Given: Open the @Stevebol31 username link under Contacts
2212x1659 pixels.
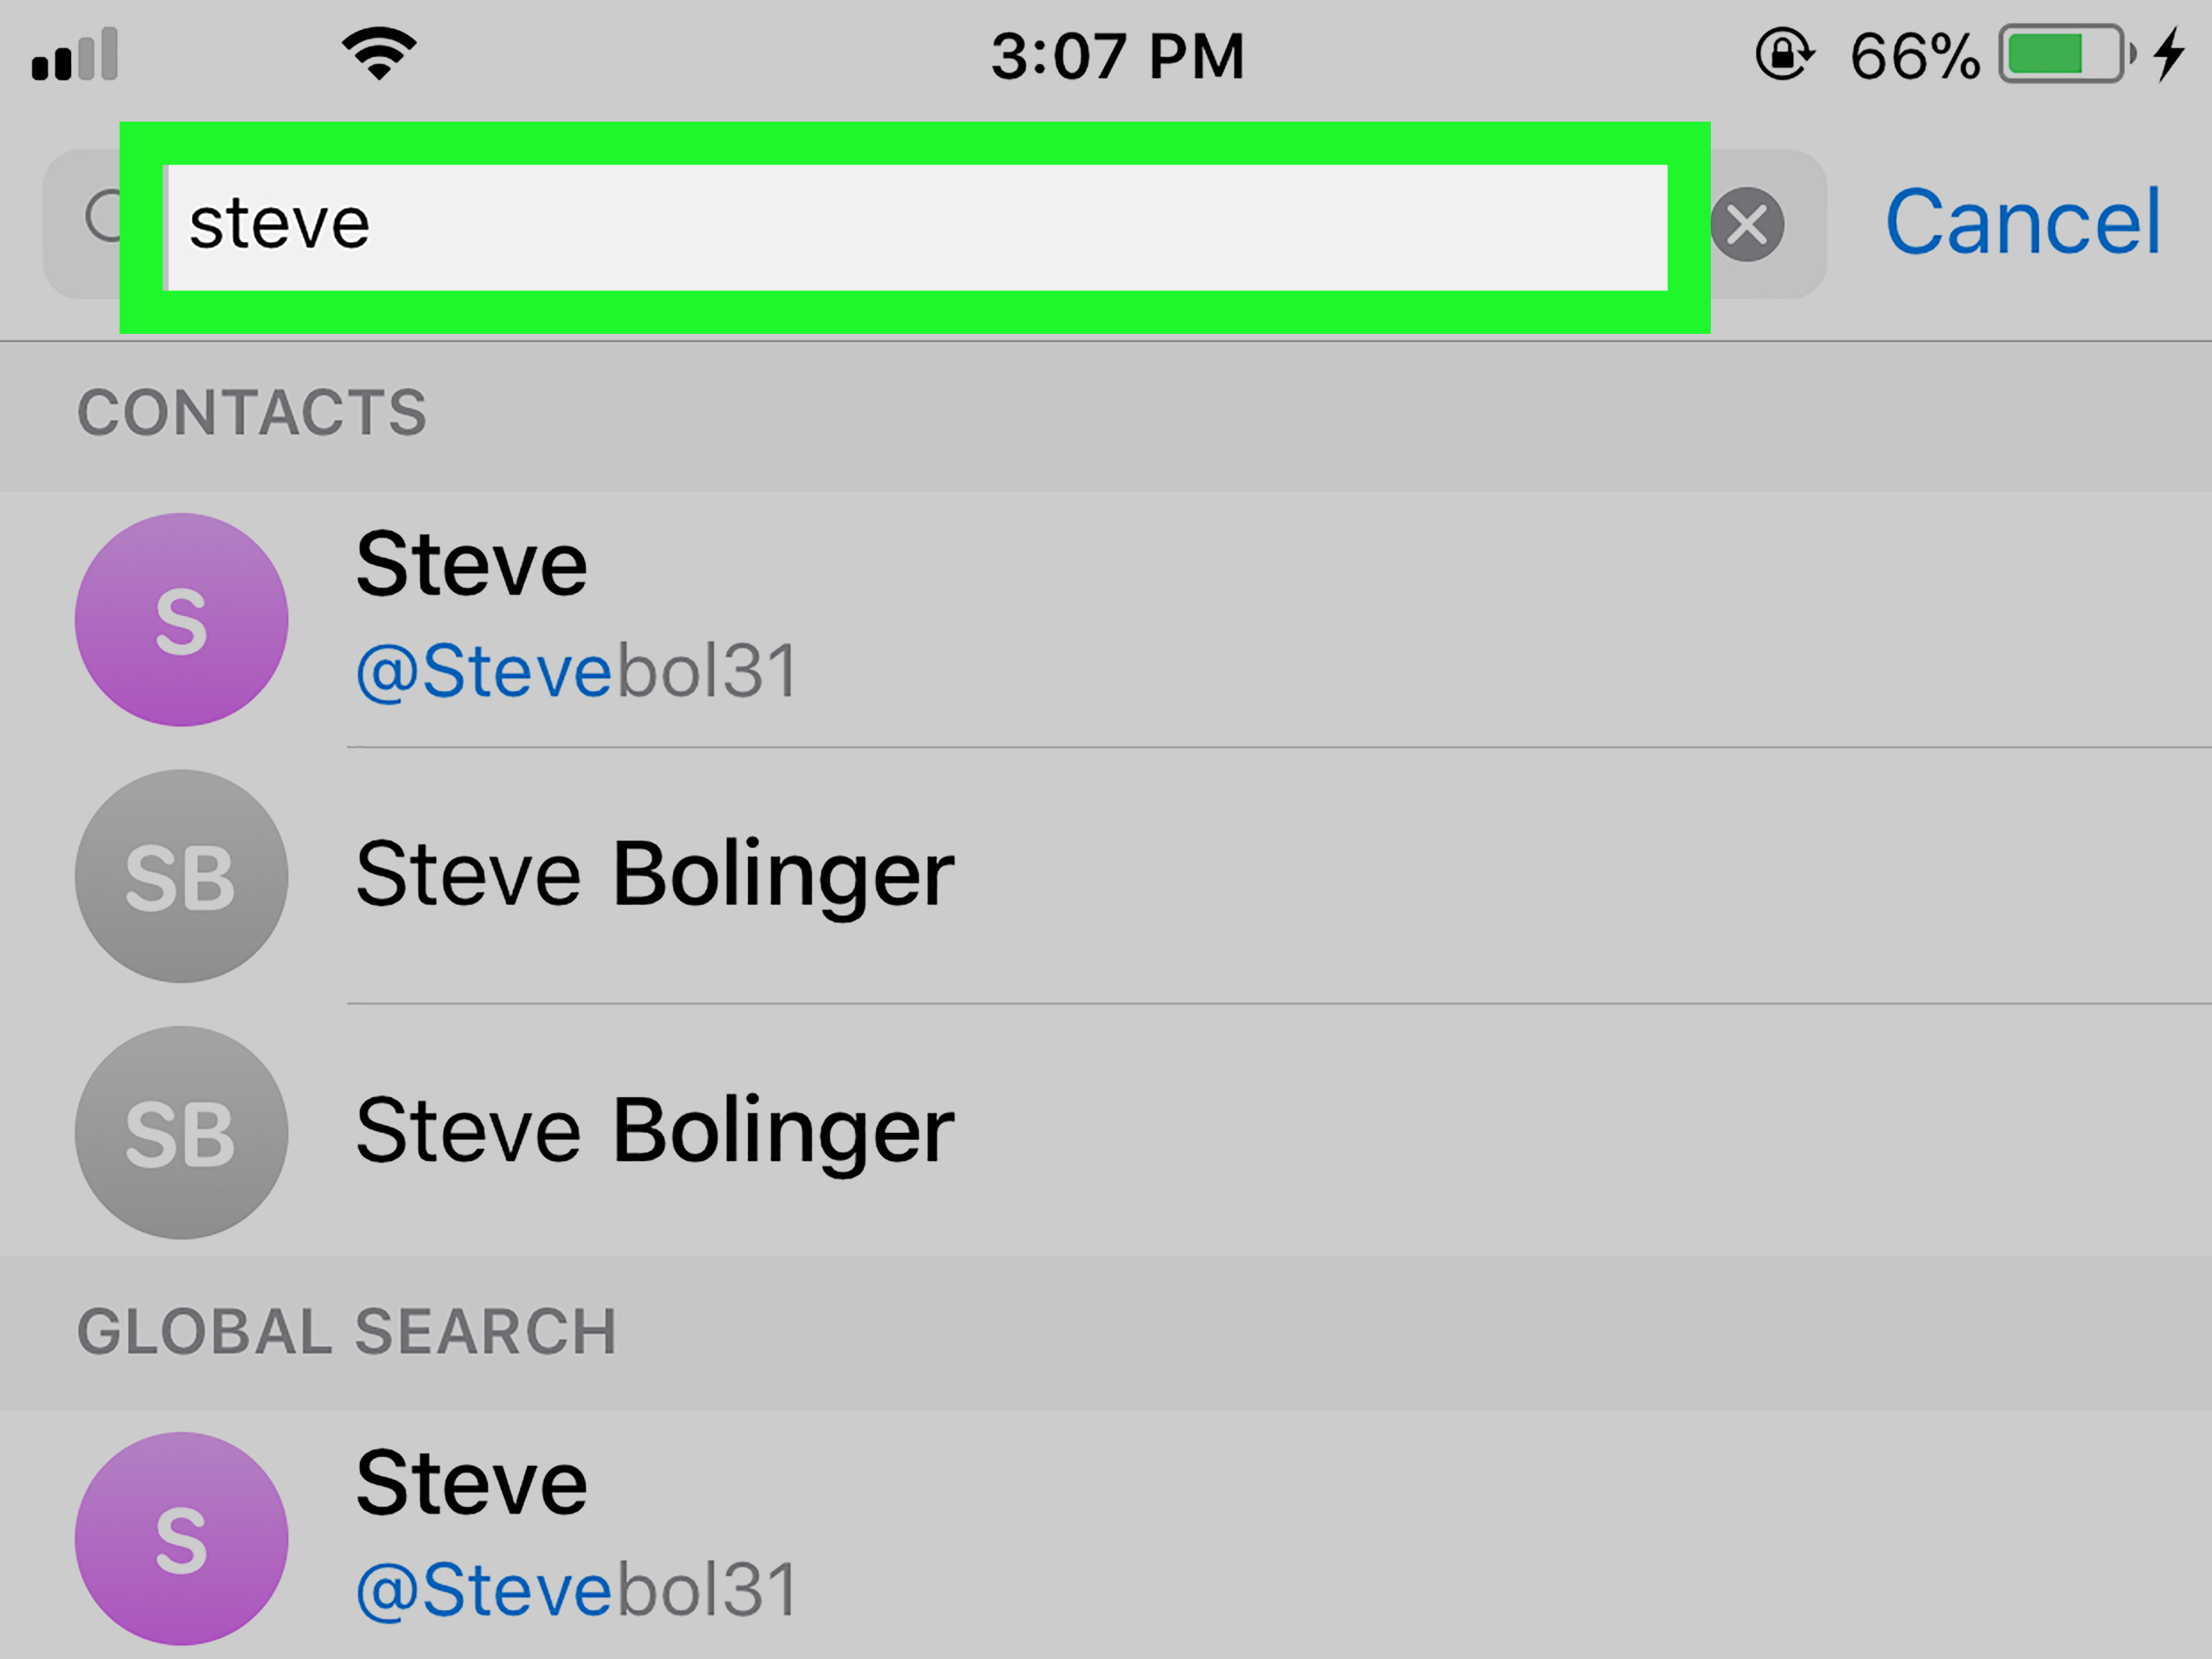Looking at the screenshot, I should click(x=577, y=671).
